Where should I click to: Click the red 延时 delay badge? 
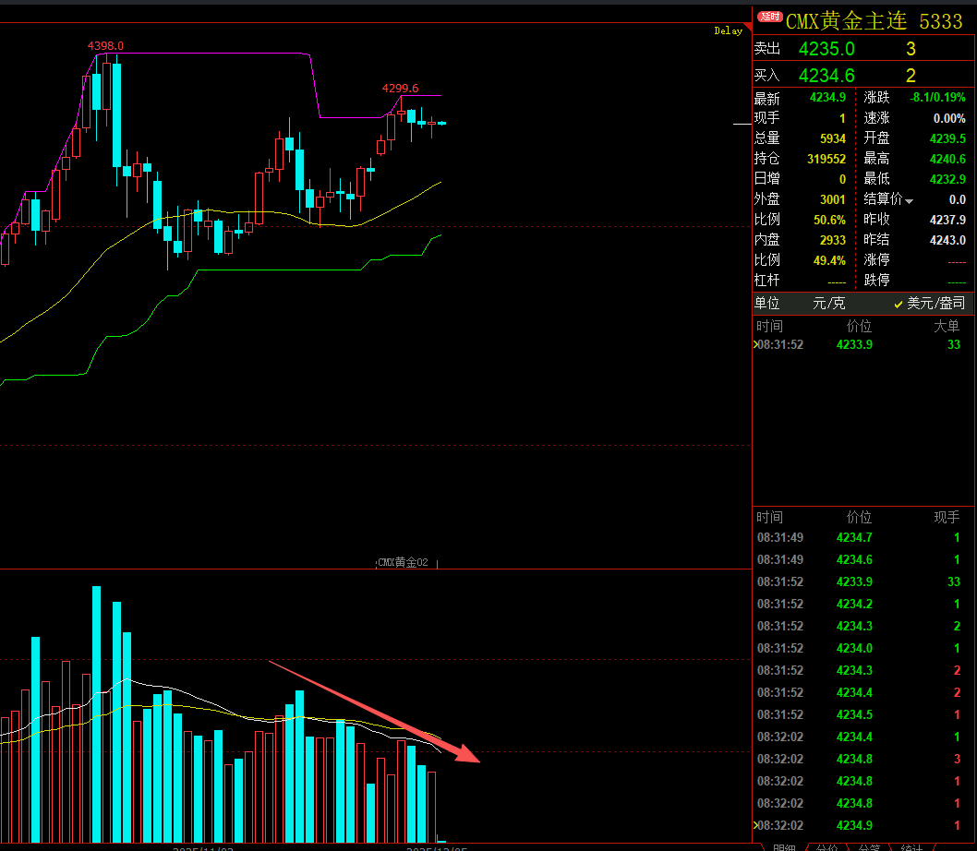click(770, 17)
